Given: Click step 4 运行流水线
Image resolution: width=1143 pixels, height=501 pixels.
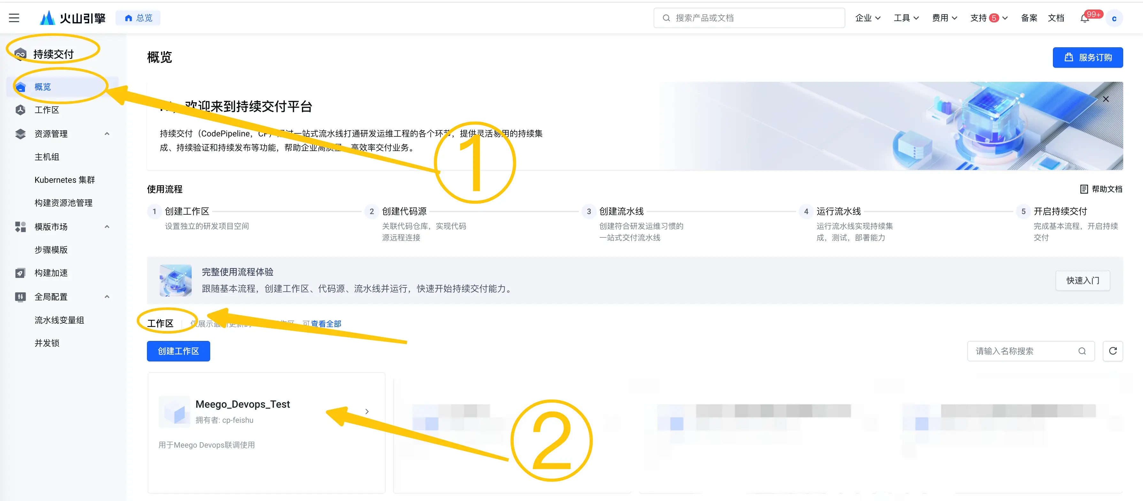Looking at the screenshot, I should click(x=839, y=211).
